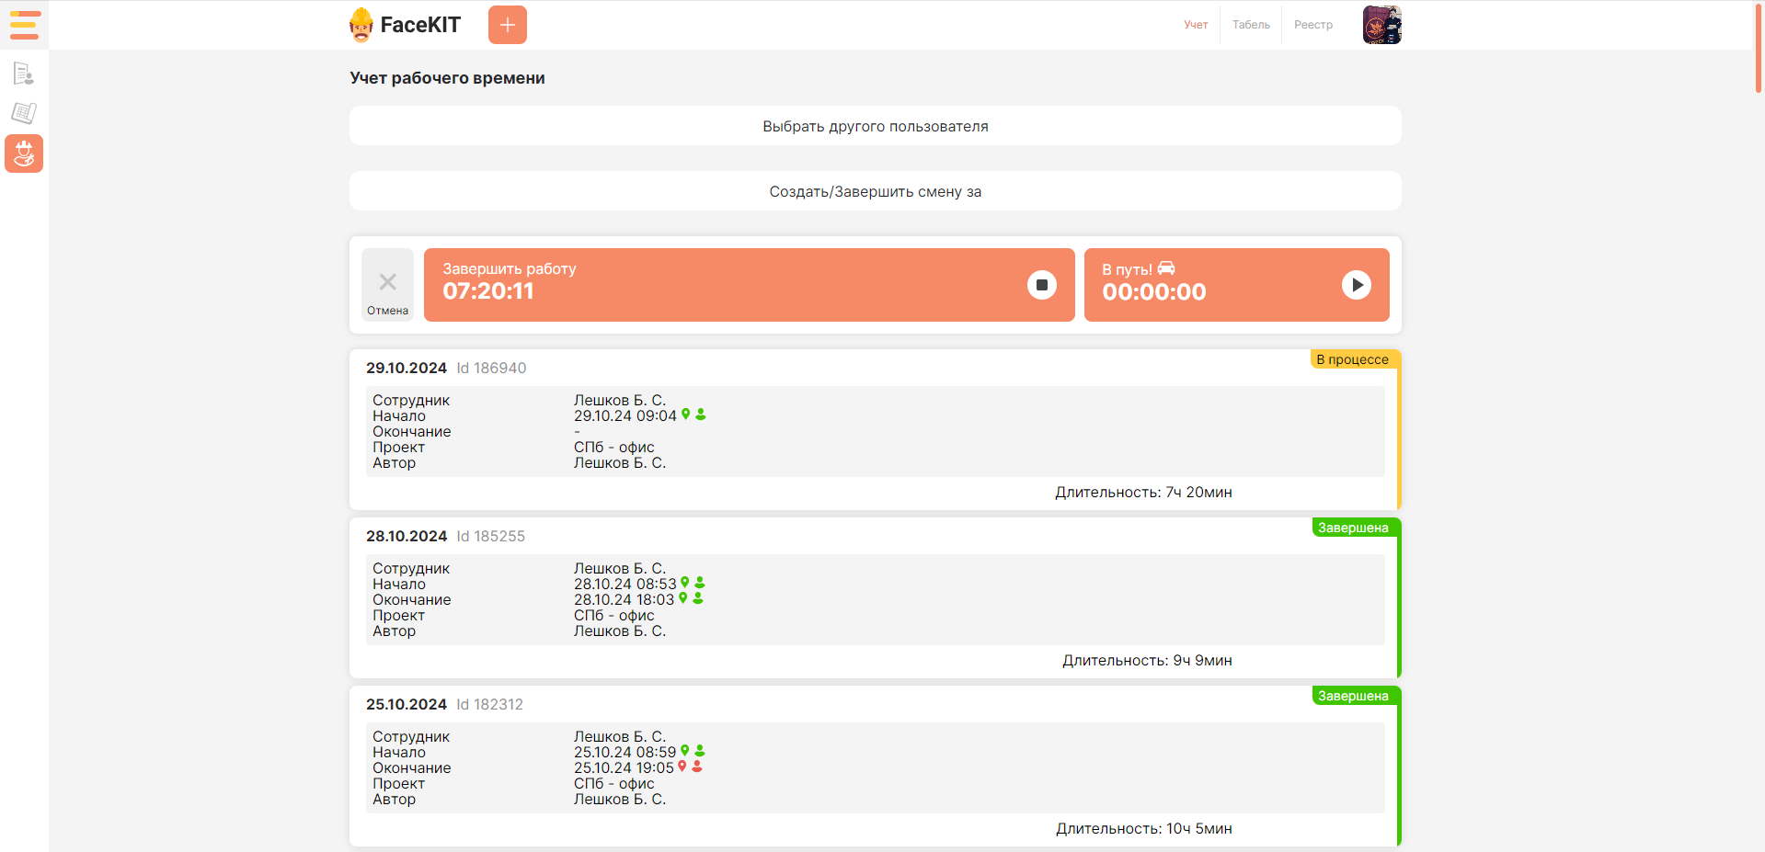Select the highlighted worker sidebar icon
This screenshot has width=1765, height=852.
(24, 153)
